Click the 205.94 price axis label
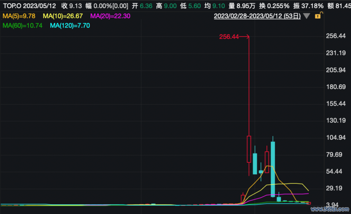The width and height of the screenshot is (351, 214). (x=336, y=70)
